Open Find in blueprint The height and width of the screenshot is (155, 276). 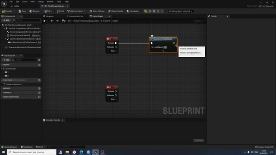coord(60,11)
